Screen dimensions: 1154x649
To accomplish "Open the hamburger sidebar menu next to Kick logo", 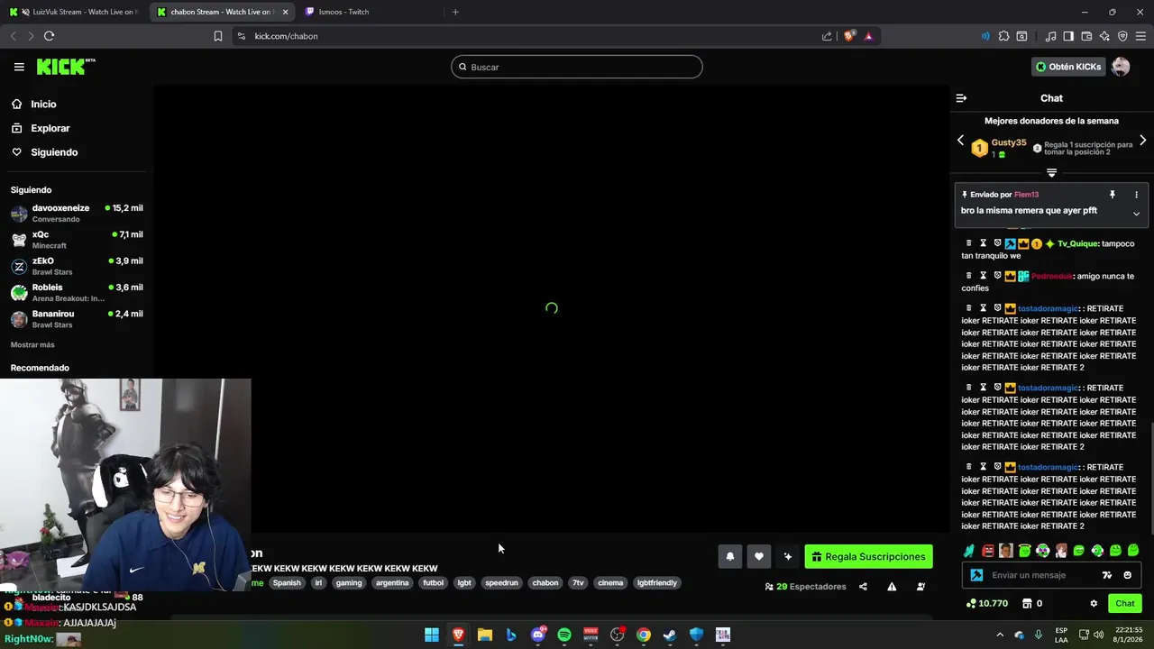I will pos(19,67).
